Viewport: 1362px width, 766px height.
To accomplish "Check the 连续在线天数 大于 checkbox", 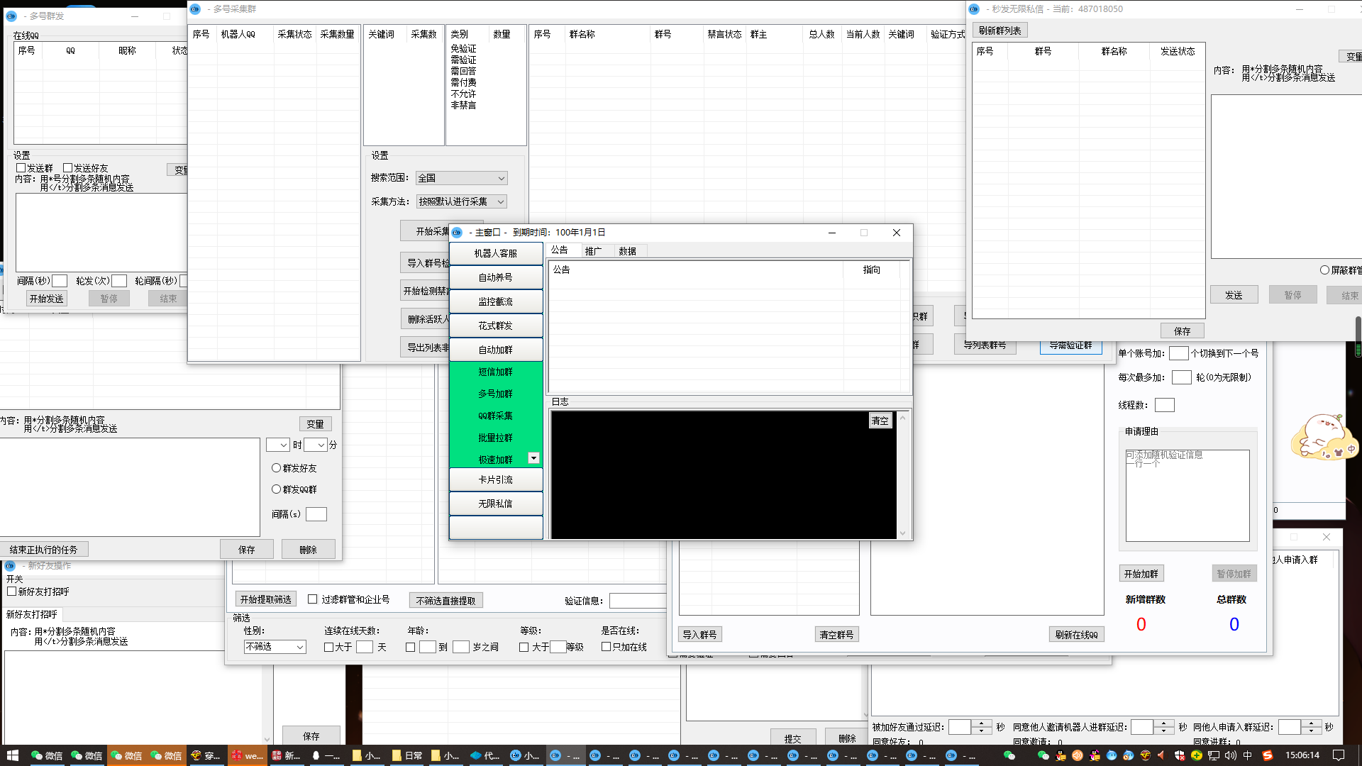I will [x=328, y=647].
